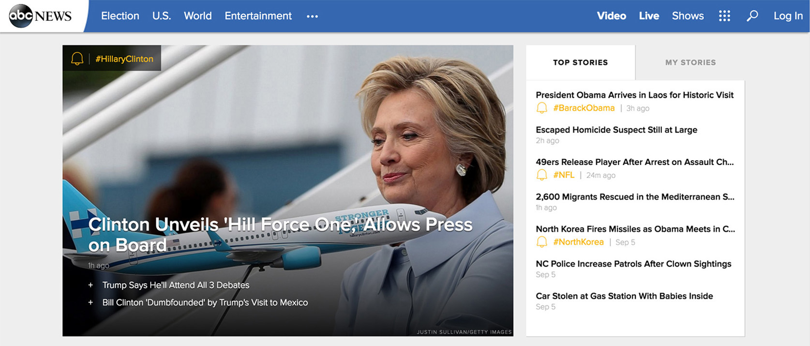Click the bell icon beside #HillaryClinton
This screenshot has width=810, height=346.
pos(77,59)
